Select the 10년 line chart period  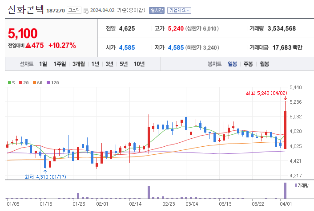(x=139, y=64)
